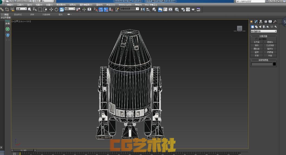The height and width of the screenshot is (155, 286).
Task: Click the Render Production teapot icon
Action: pos(193,9)
